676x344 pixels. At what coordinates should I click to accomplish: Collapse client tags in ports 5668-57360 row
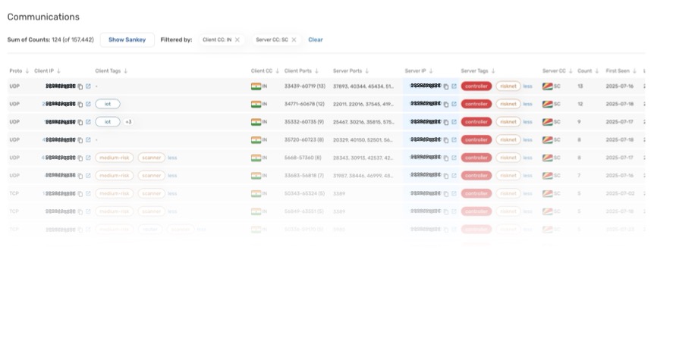coord(172,158)
